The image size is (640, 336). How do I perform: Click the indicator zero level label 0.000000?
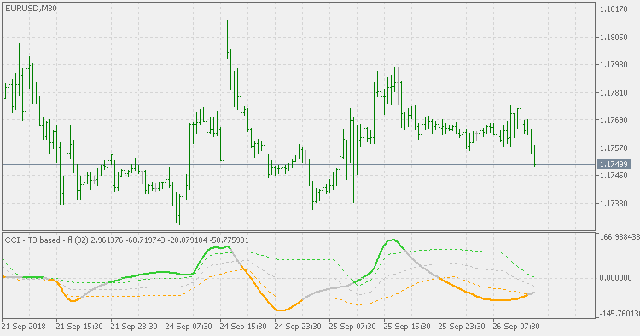(x=615, y=278)
